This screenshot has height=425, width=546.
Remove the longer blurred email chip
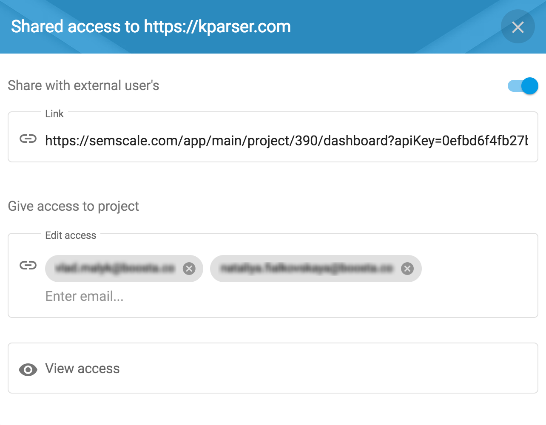coord(407,268)
